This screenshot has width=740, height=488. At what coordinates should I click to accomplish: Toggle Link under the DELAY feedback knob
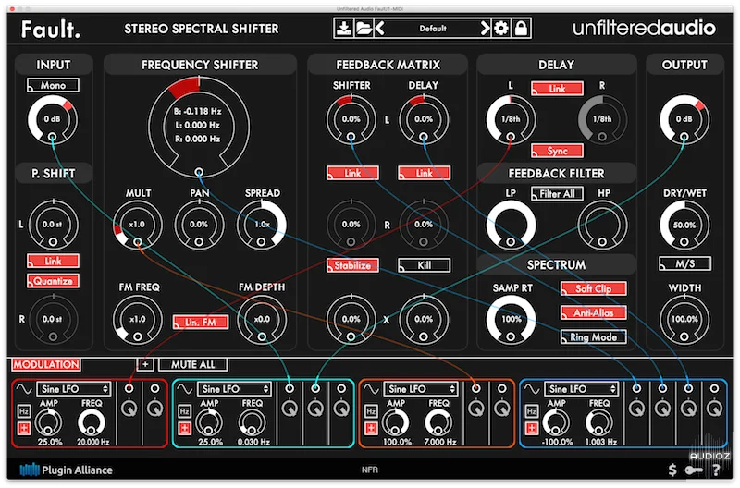(425, 173)
